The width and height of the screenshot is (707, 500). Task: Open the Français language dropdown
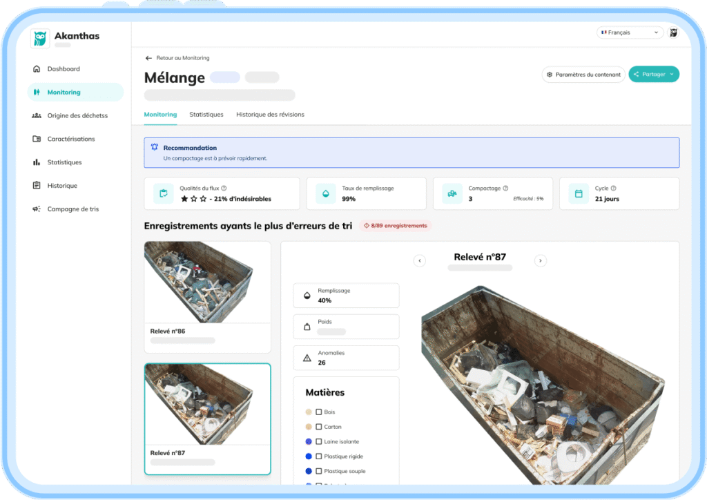[630, 32]
